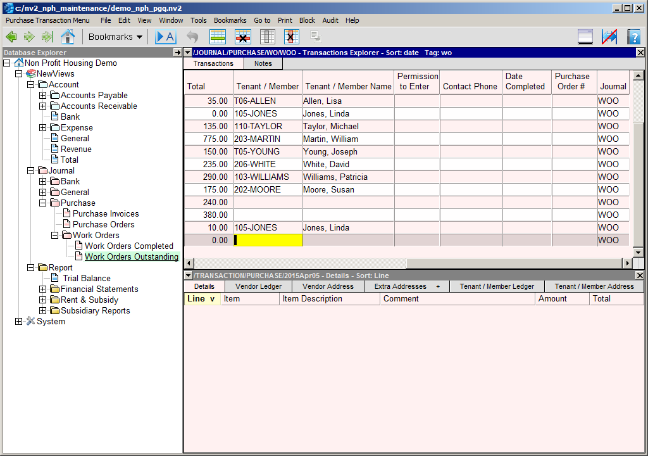Open the Audit menu
This screenshot has height=456, width=648.
(x=330, y=20)
